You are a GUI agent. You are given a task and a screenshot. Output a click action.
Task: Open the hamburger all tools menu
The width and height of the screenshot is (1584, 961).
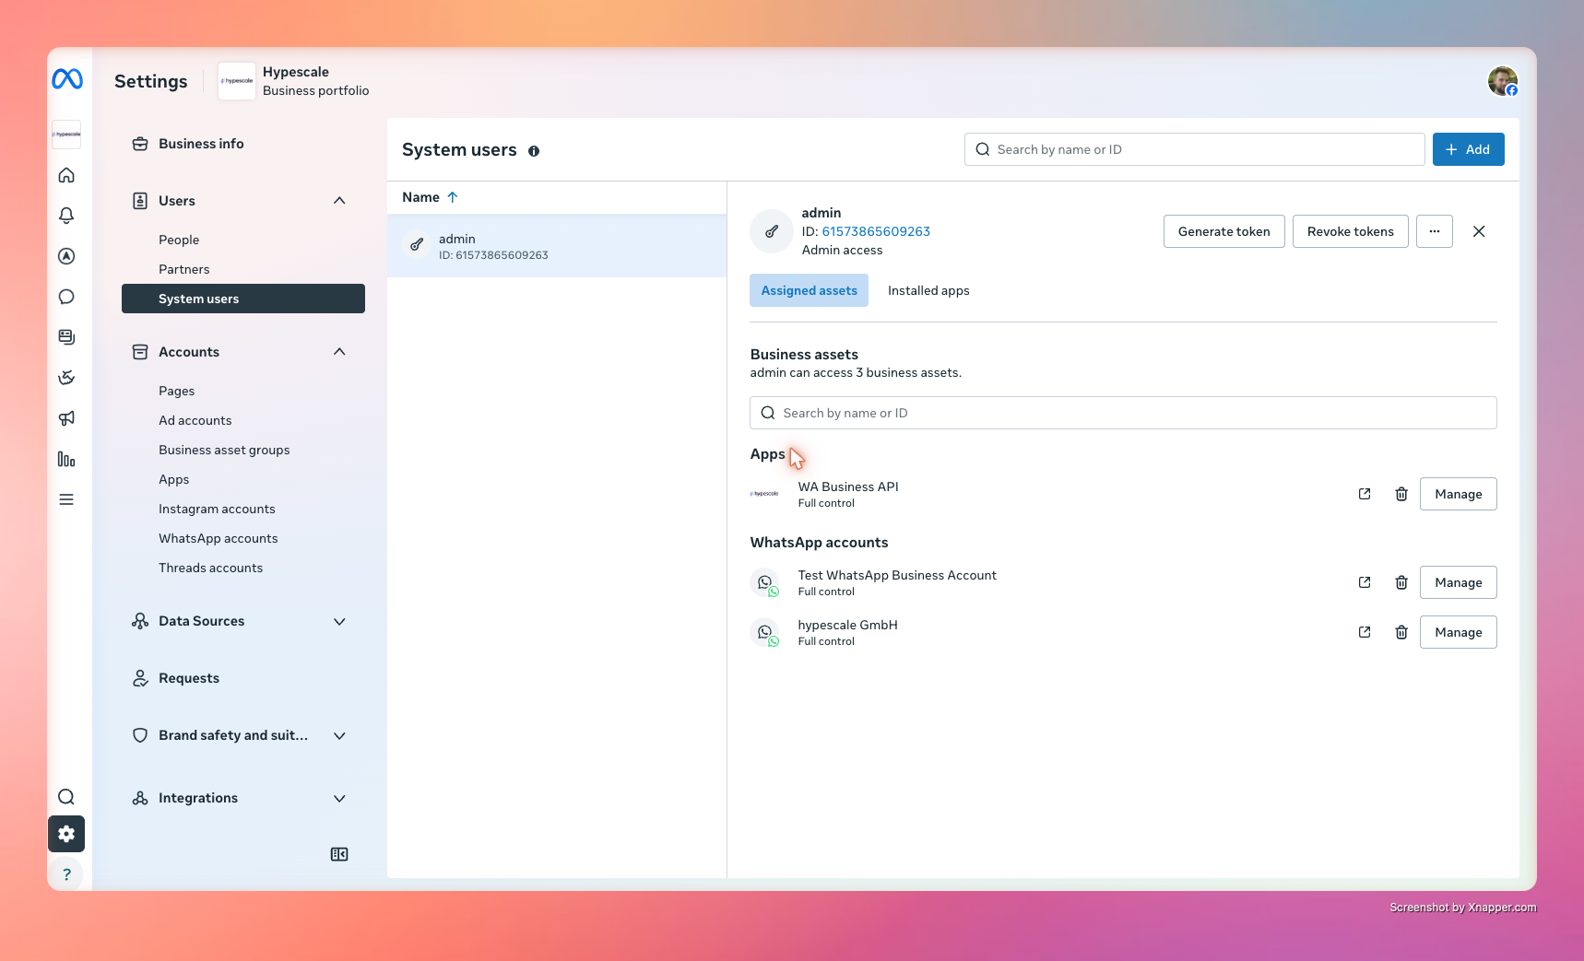pos(66,499)
